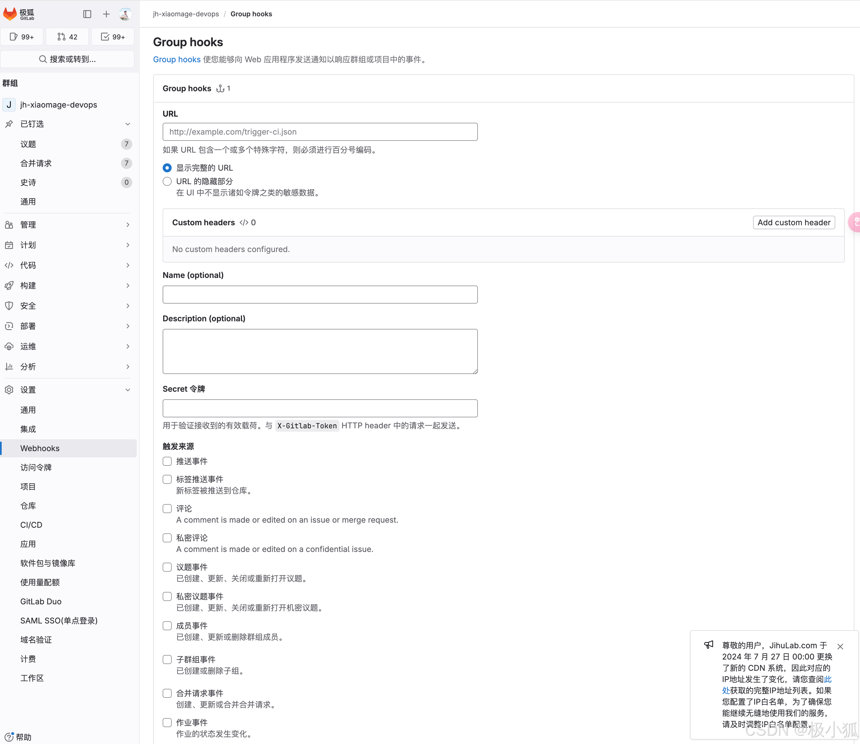Check the 合并请求事件 checkbox
The height and width of the screenshot is (744, 860).
coord(167,693)
